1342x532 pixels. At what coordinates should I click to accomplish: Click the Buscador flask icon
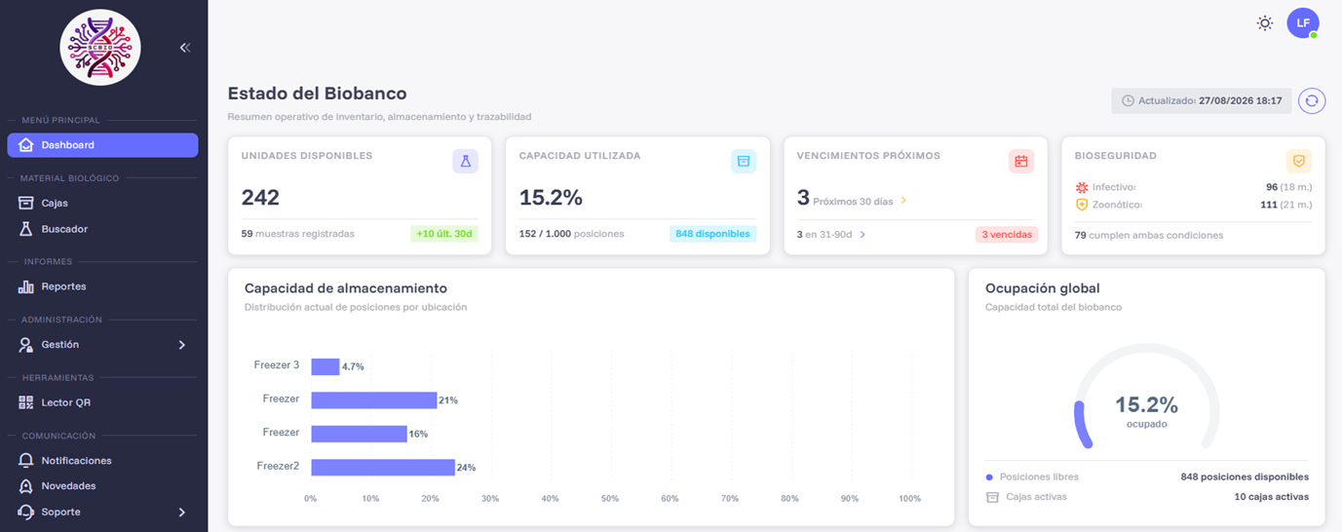point(26,229)
